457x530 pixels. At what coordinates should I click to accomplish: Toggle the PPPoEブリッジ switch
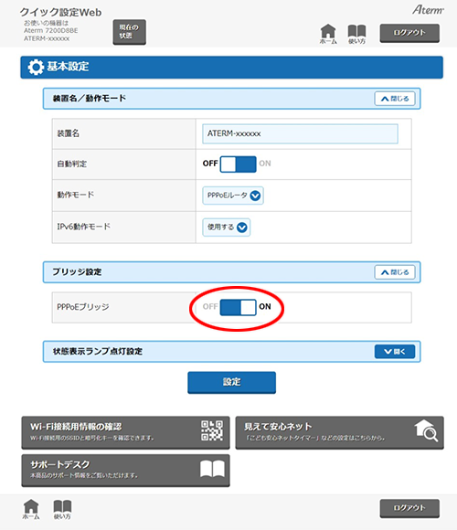point(238,307)
